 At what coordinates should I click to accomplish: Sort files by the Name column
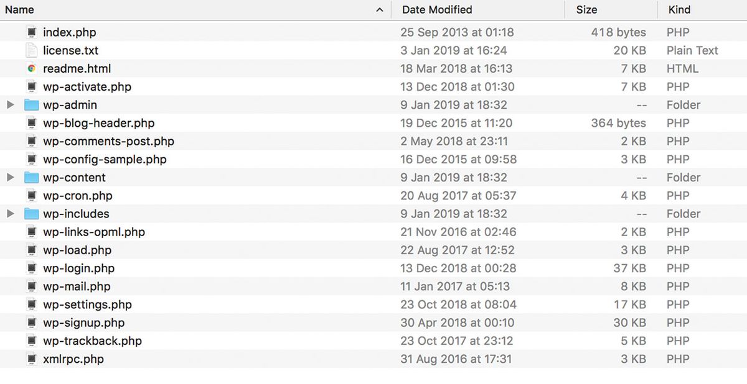(x=20, y=10)
